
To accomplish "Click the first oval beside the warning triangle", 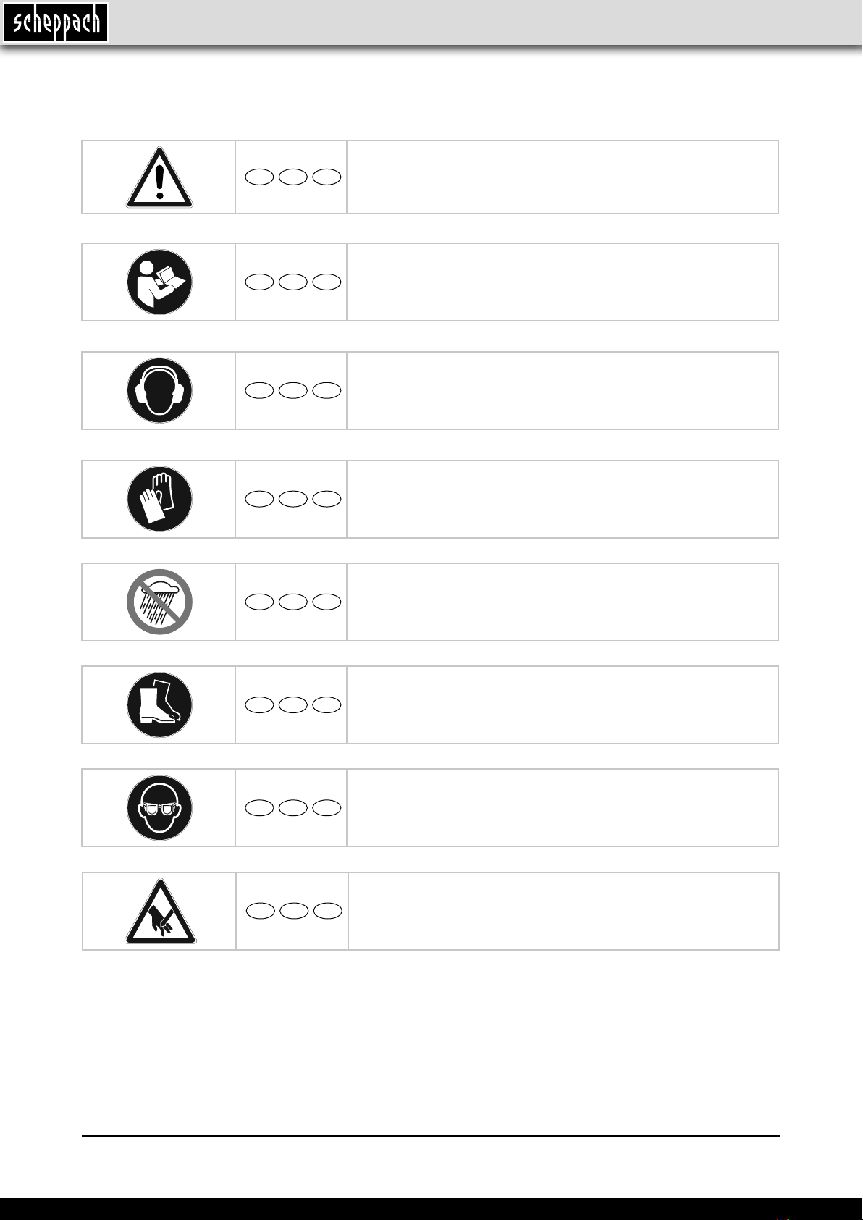I will [259, 177].
